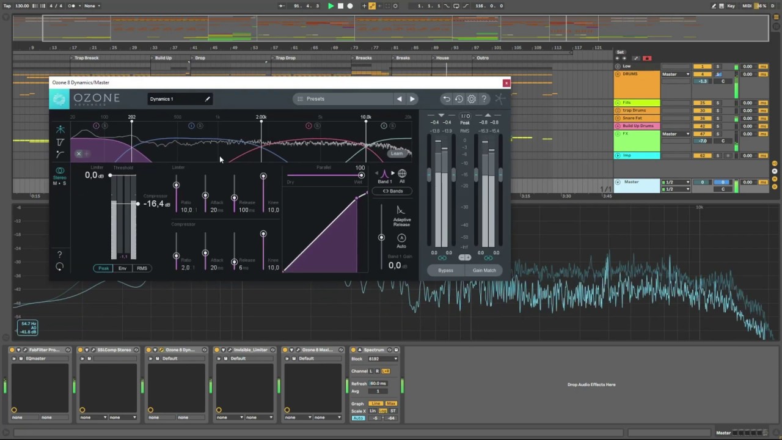Load the next Ozone preset arrow
Image resolution: width=782 pixels, height=440 pixels.
[x=412, y=99]
